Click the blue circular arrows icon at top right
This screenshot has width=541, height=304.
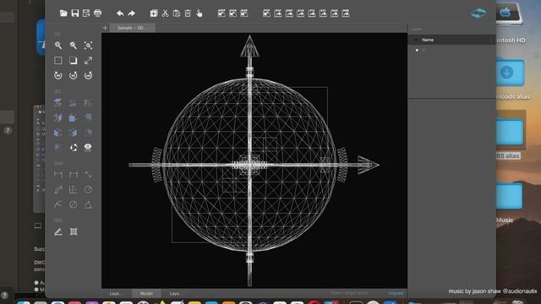(478, 14)
